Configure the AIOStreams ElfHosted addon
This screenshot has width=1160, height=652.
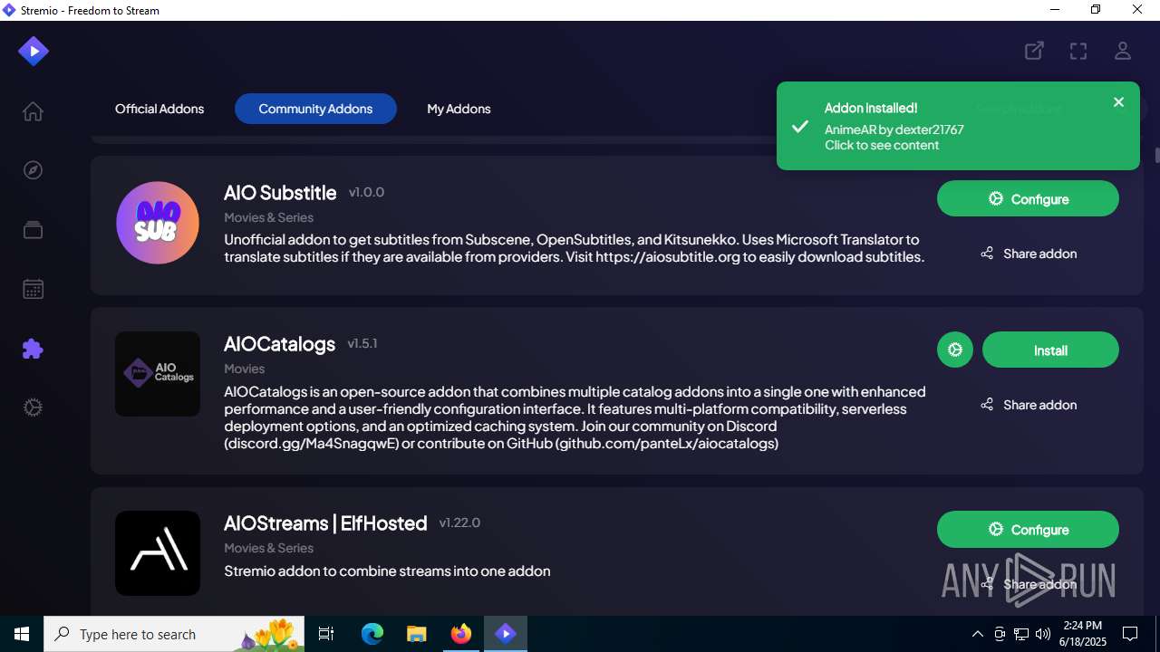point(1028,529)
